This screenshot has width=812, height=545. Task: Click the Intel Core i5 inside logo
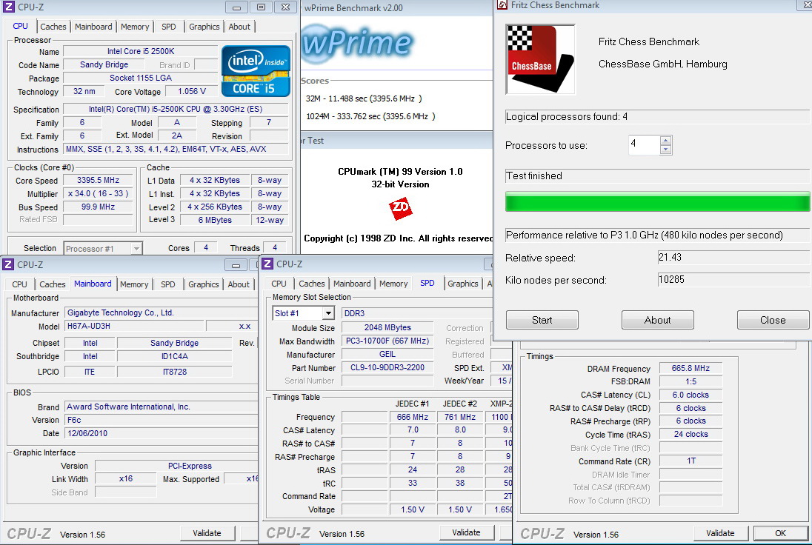tap(256, 71)
